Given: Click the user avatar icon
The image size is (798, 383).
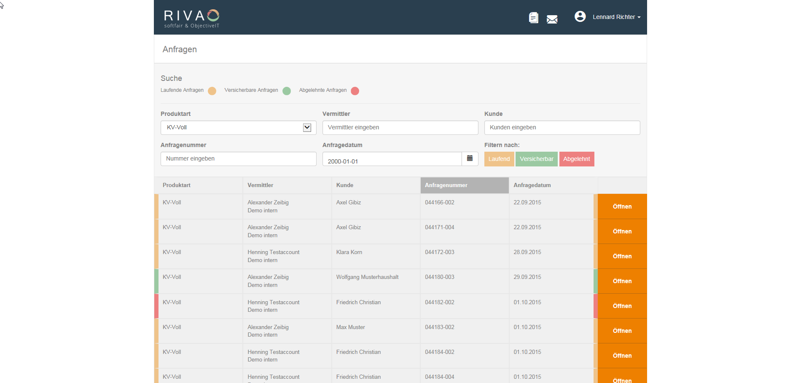Looking at the screenshot, I should 580,16.
